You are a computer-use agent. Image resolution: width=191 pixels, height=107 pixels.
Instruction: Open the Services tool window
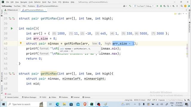point(86,97)
